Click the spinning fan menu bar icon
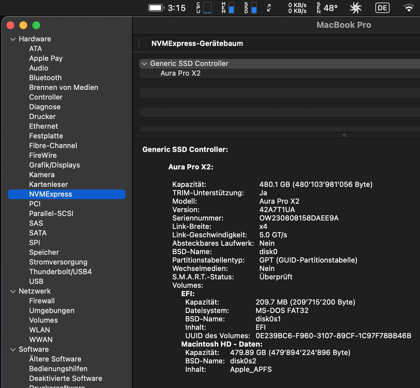This screenshot has height=388, width=420. coord(356,8)
